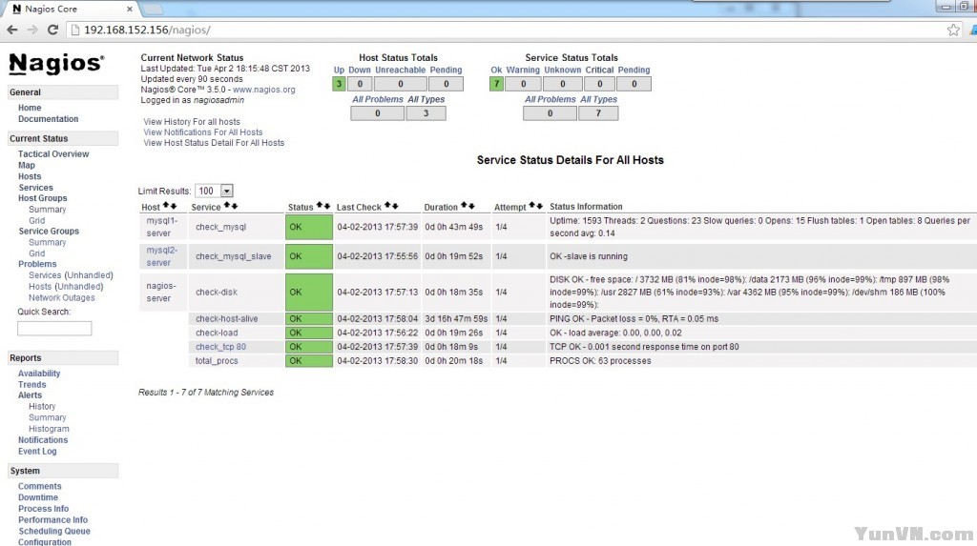This screenshot has width=977, height=546.
Task: Open a new browser tab
Action: point(154,10)
